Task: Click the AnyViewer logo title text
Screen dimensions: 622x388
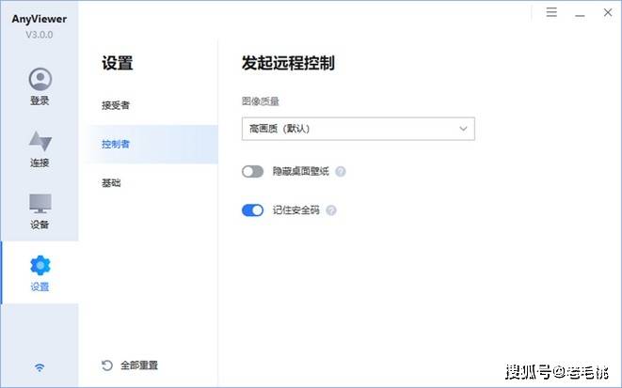Action: point(40,19)
